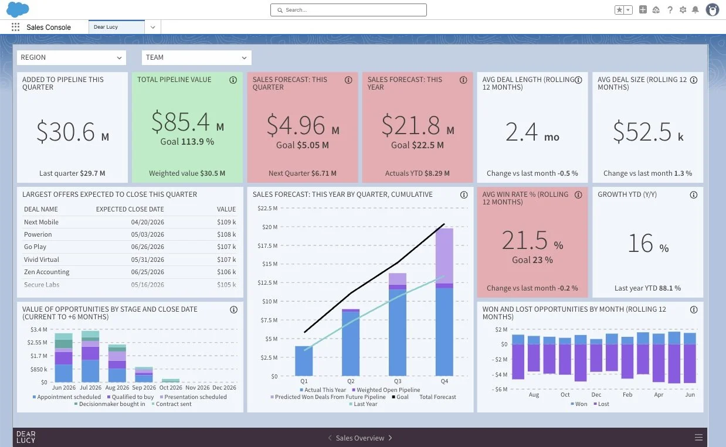Click the Jul 2026 stacked bar
This screenshot has width=726, height=447.
coord(90,357)
